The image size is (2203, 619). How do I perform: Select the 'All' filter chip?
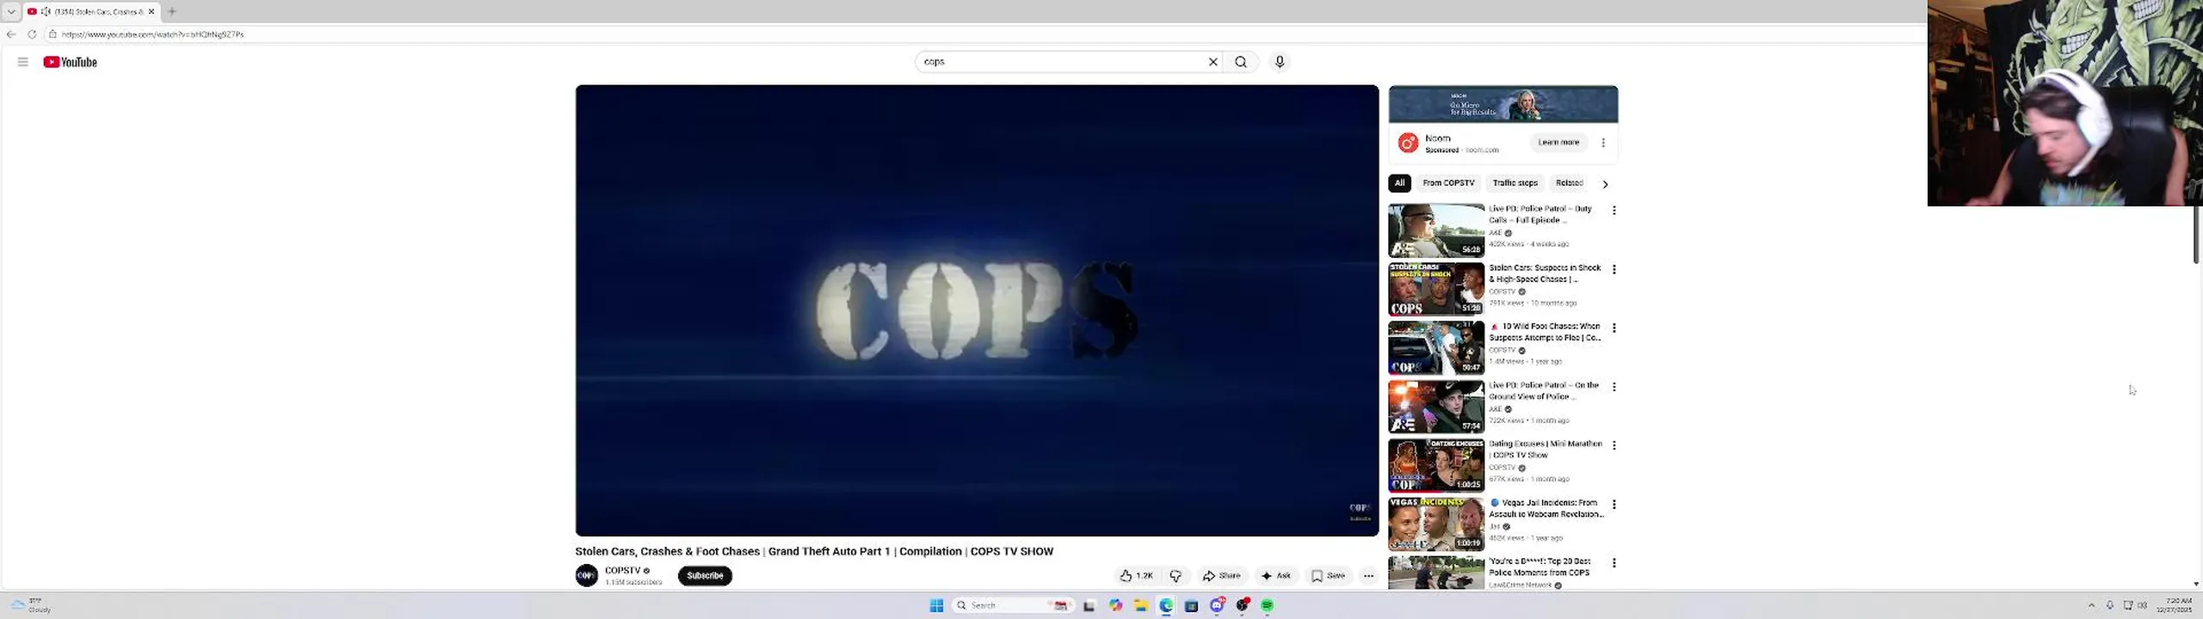pyautogui.click(x=1399, y=183)
